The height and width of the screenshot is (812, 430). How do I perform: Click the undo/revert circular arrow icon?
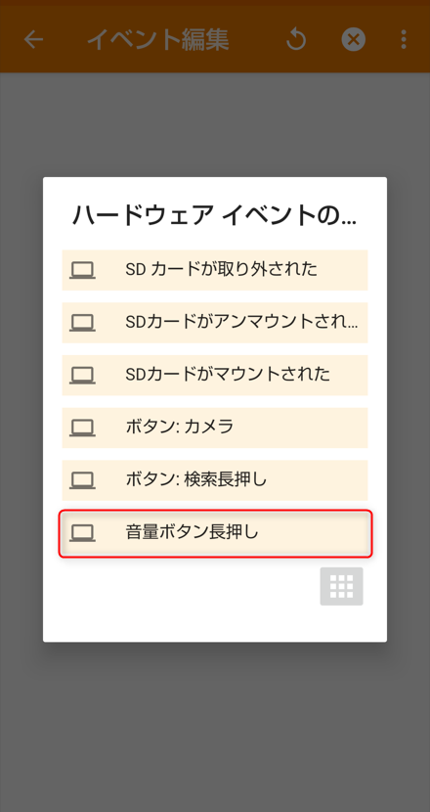click(x=296, y=39)
